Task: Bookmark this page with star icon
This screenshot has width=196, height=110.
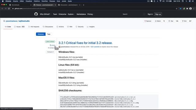Action: click(x=176, y=9)
